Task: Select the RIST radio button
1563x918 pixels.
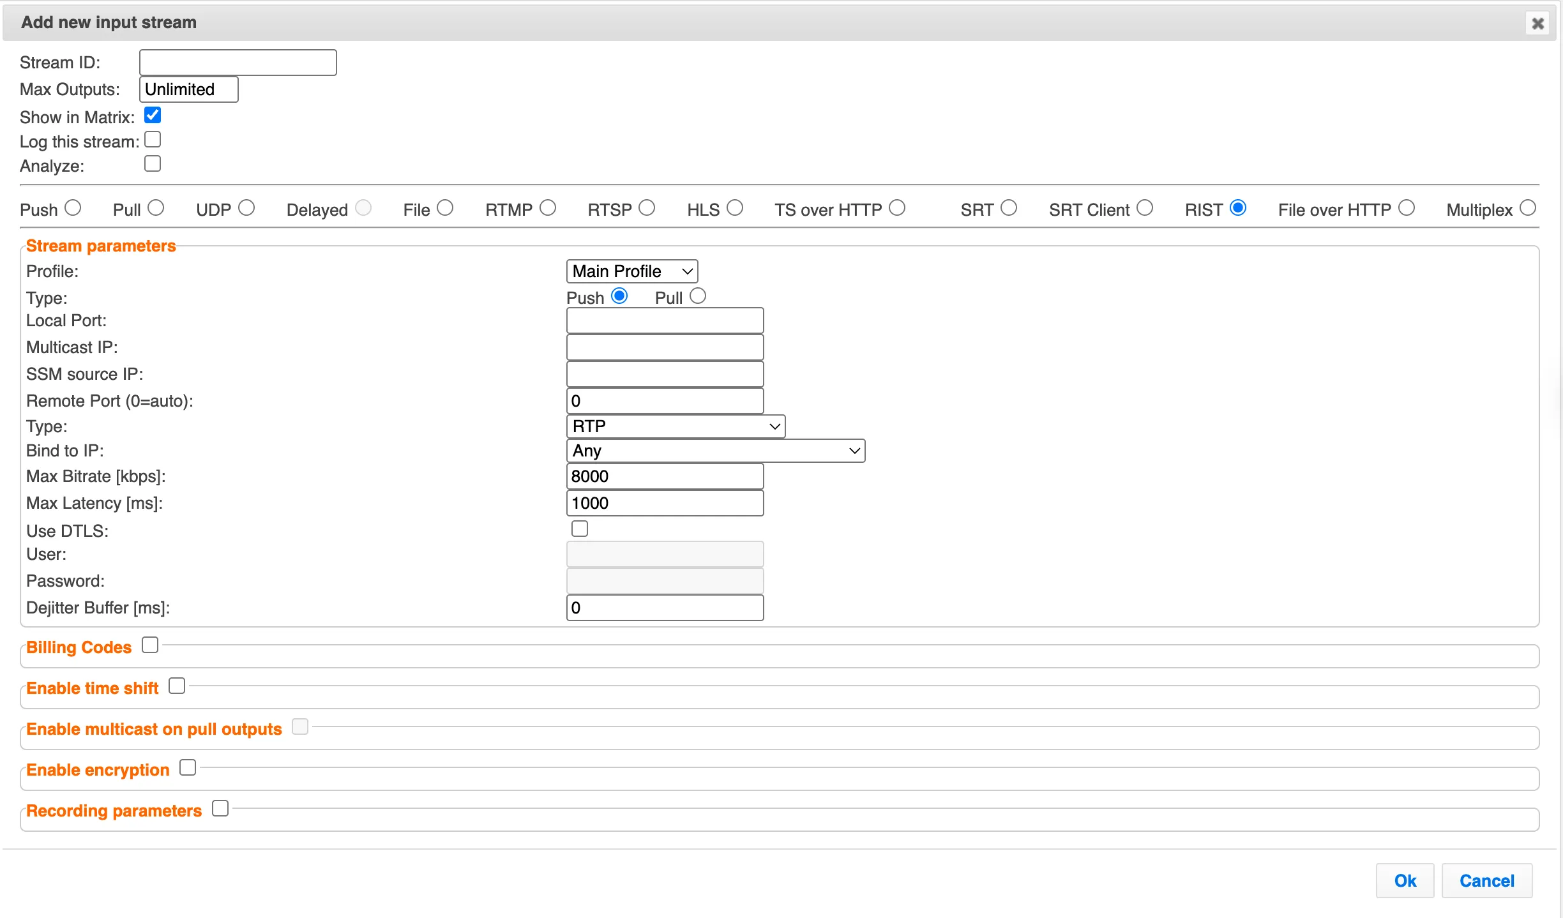Action: (x=1238, y=207)
